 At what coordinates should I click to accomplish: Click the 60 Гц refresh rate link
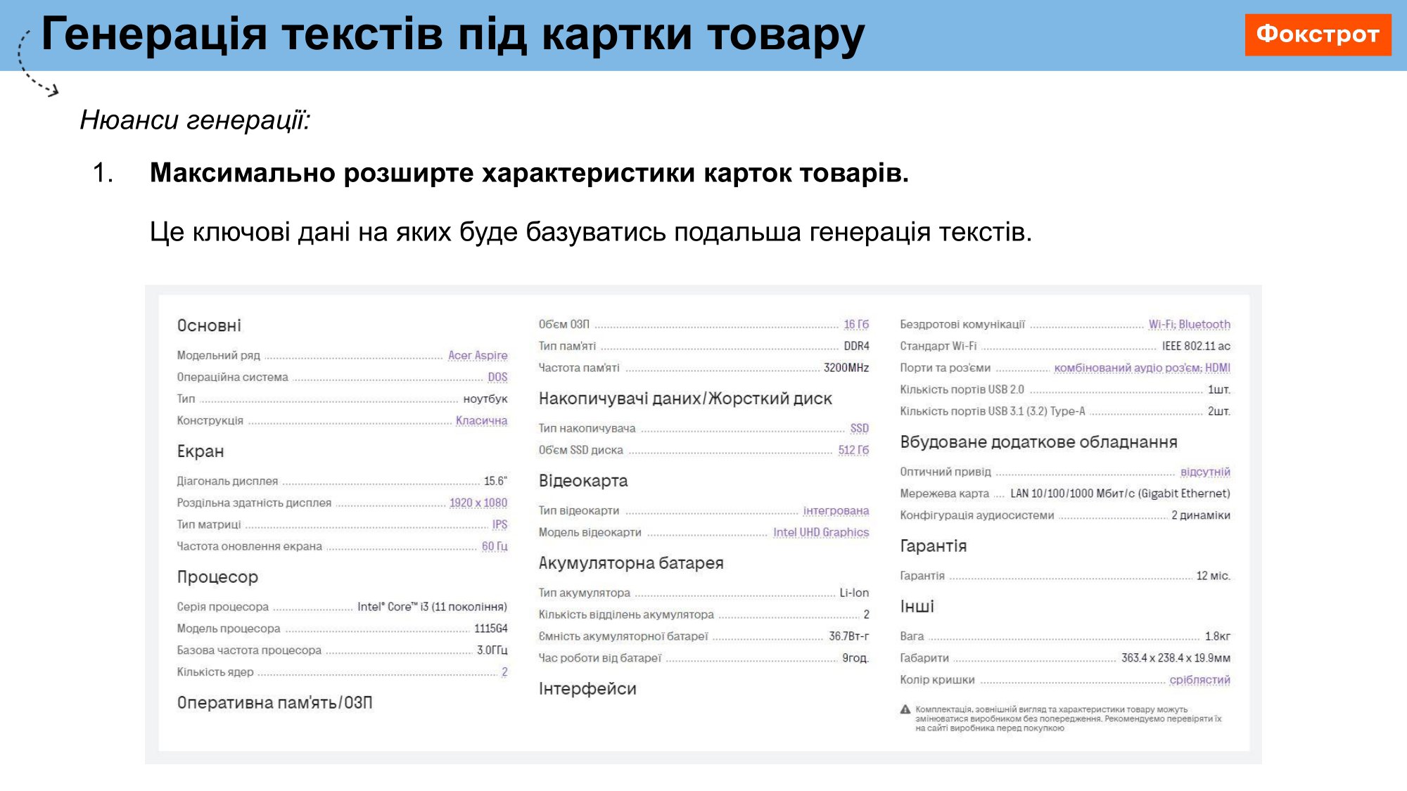(495, 547)
